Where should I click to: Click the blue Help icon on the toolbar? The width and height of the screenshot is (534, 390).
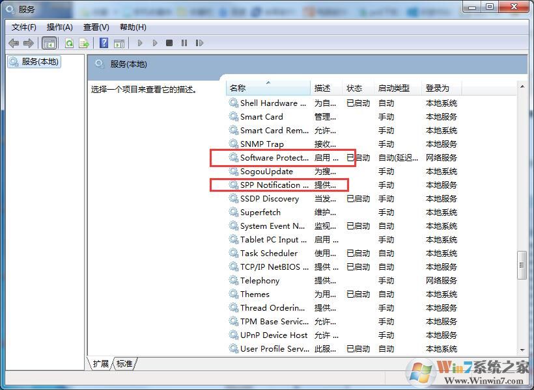pyautogui.click(x=104, y=42)
